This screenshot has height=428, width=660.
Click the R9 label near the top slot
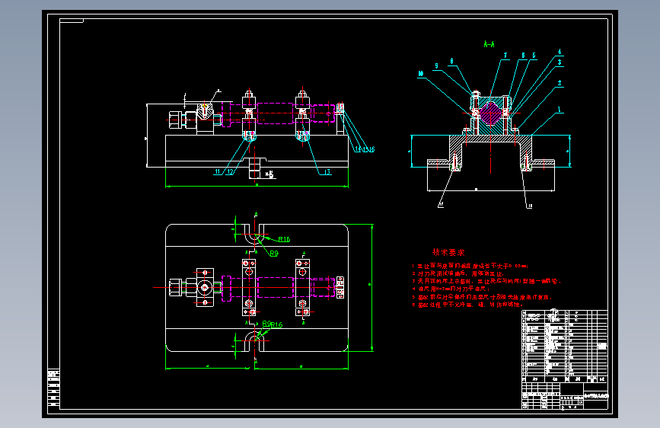point(274,253)
